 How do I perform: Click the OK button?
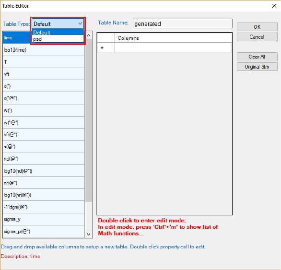pyautogui.click(x=257, y=27)
